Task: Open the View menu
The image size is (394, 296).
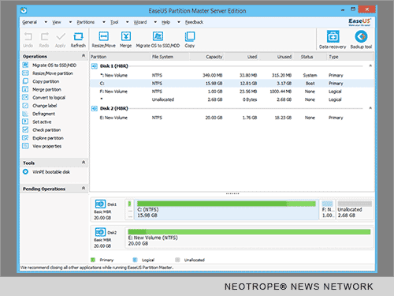Action: pos(57,22)
